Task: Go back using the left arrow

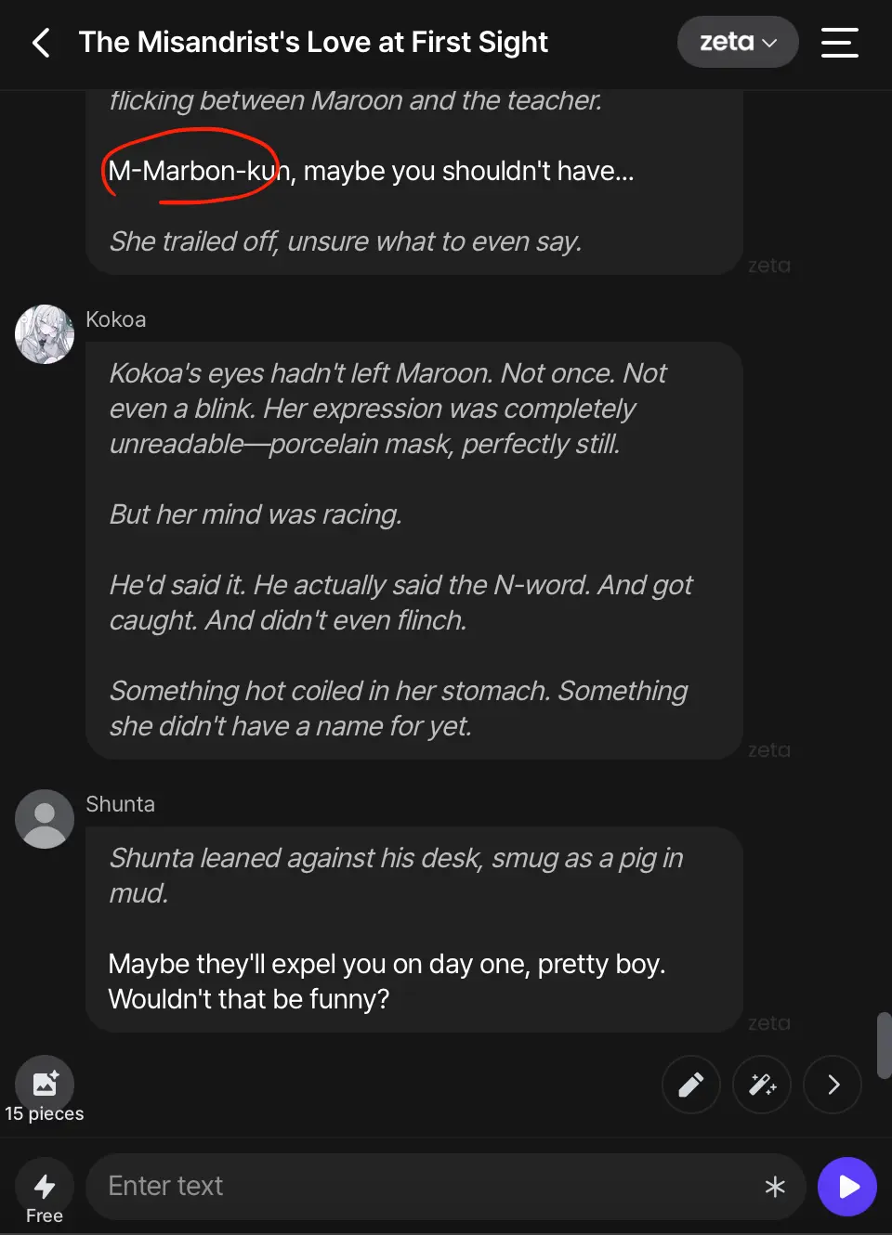Action: [x=41, y=43]
